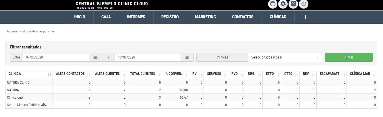Click the end date field 13/05/2020
The height and width of the screenshot is (117, 383).
coord(148,57)
